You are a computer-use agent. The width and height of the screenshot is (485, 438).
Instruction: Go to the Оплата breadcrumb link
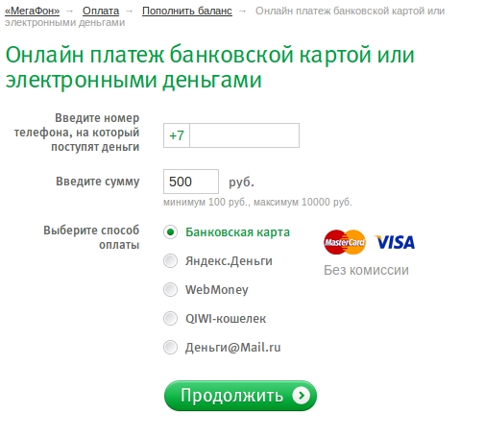tap(101, 11)
